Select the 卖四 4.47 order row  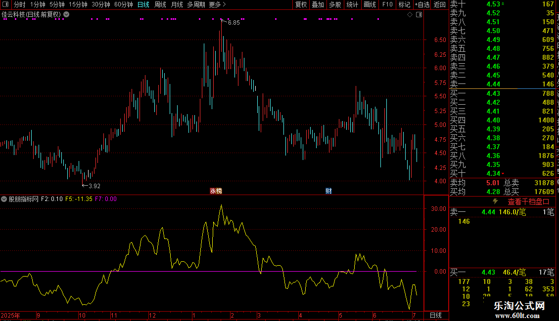tap(502, 58)
